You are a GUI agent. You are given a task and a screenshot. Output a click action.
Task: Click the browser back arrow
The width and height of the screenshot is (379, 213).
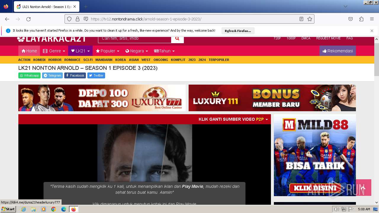click(7, 19)
